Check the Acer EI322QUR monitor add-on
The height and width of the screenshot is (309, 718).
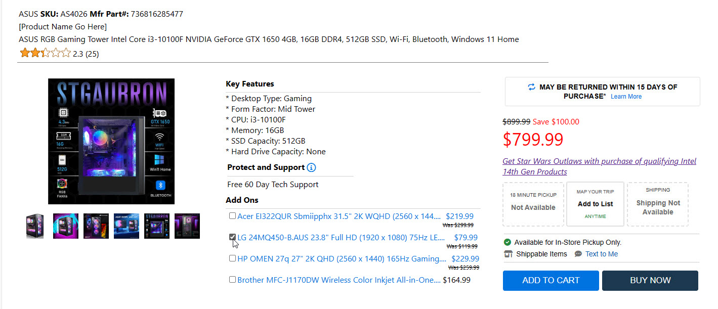[x=232, y=216]
